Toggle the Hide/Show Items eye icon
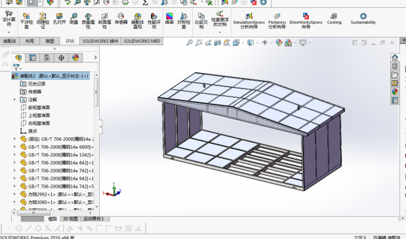This screenshot has height=239, width=406. point(264,43)
